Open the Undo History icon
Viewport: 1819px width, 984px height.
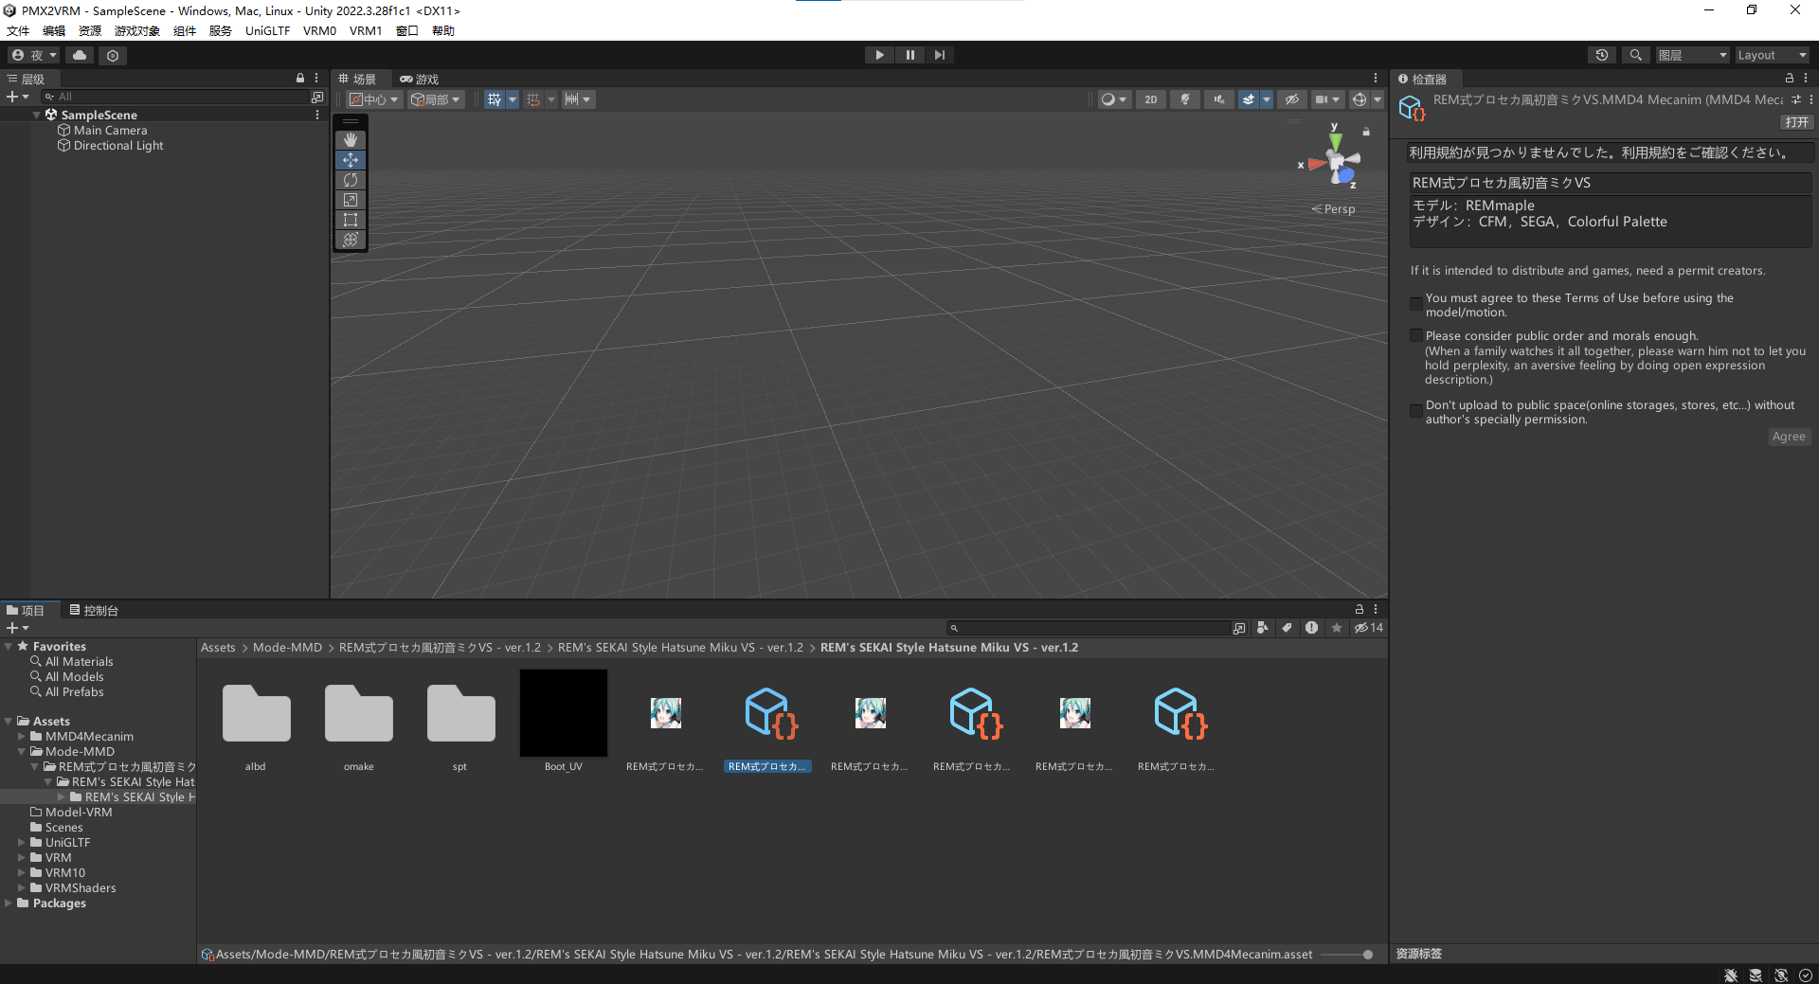click(x=1602, y=55)
